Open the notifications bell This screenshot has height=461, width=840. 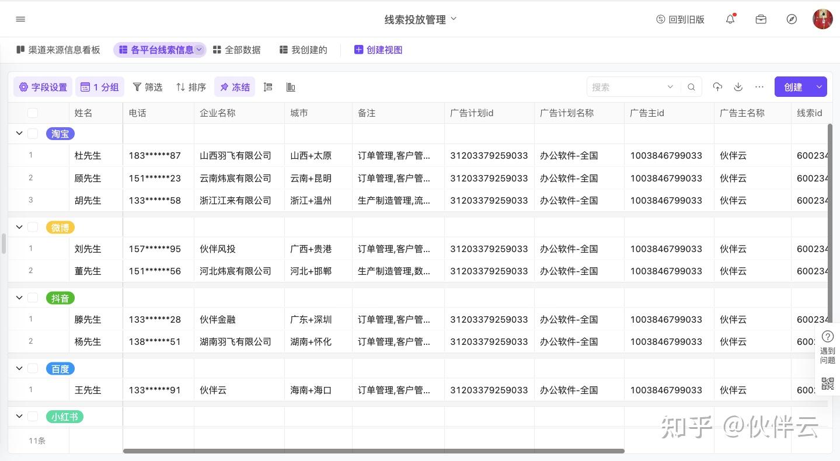click(730, 19)
